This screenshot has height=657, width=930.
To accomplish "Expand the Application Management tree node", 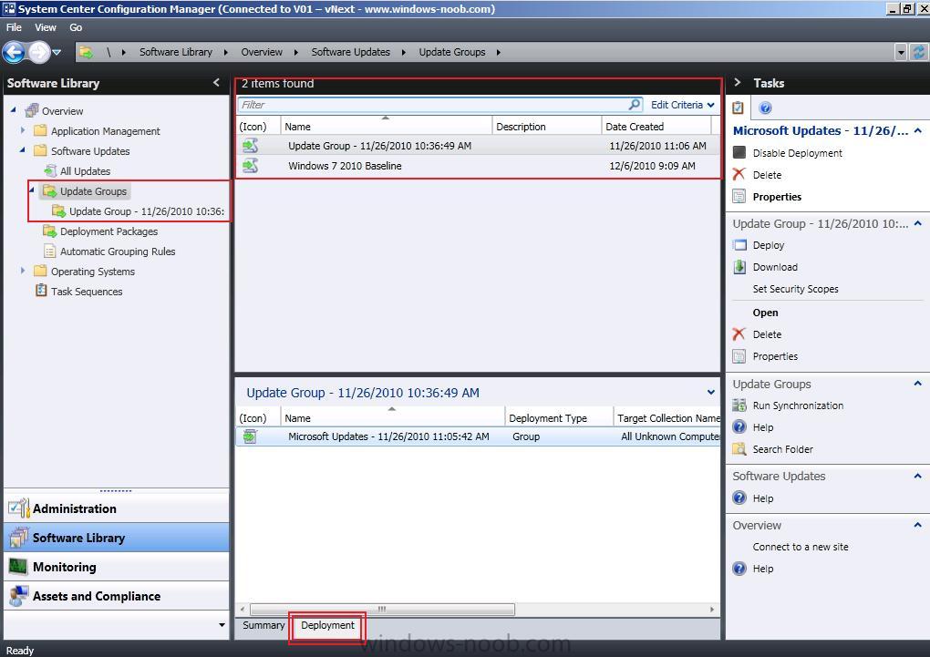I will tap(23, 130).
